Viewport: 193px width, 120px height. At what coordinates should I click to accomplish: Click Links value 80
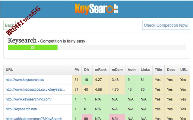tap(143, 89)
